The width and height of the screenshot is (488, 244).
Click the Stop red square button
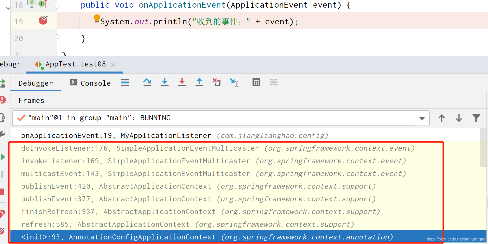pos(2,191)
